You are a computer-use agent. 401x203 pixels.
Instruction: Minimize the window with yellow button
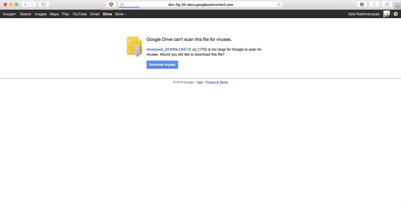[x=11, y=4]
